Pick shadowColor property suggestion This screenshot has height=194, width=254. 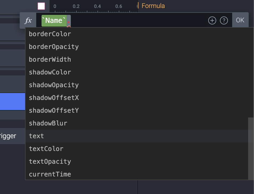pos(50,72)
